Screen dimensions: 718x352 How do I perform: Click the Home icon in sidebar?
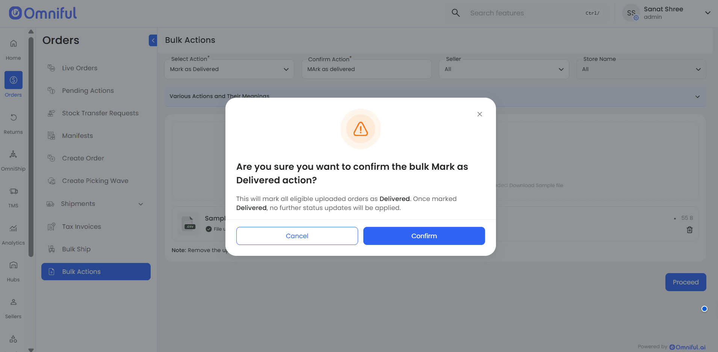[14, 44]
